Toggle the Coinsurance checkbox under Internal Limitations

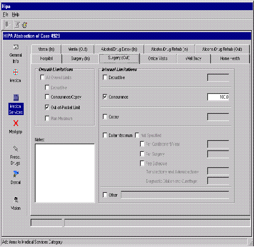tap(105, 97)
